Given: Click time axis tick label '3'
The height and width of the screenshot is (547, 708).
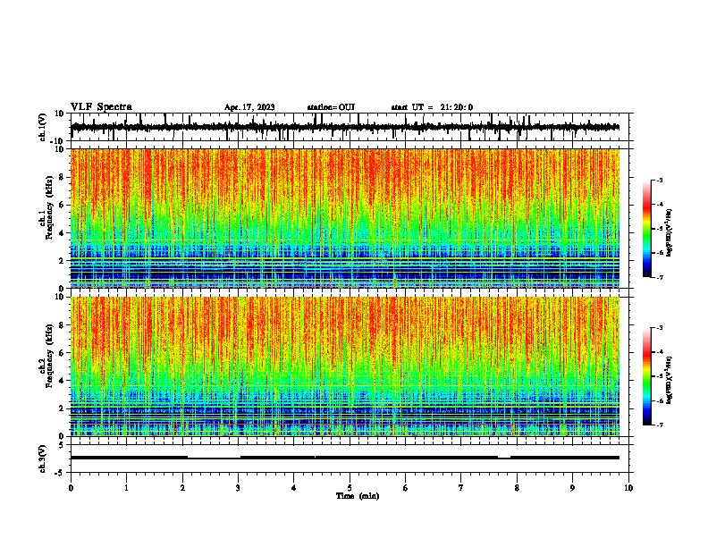Looking at the screenshot, I should [238, 488].
